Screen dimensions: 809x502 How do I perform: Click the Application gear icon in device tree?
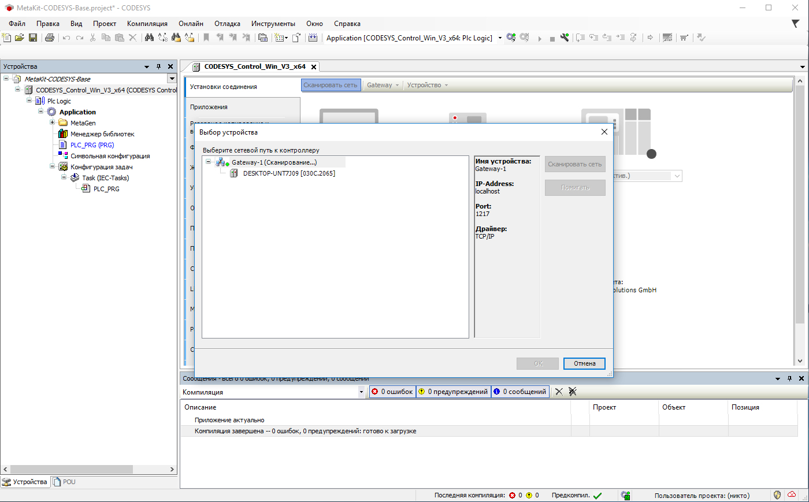51,112
